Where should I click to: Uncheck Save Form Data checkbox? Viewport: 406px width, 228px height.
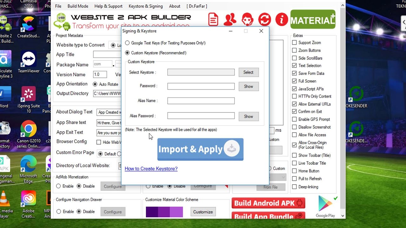294,73
